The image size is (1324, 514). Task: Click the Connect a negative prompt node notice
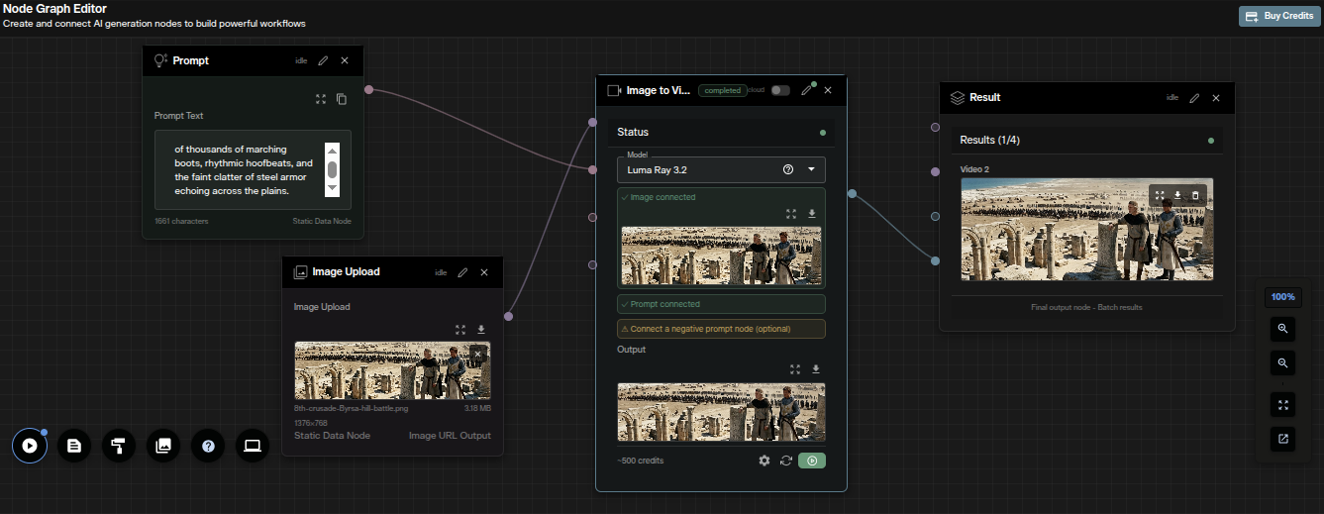coord(721,329)
